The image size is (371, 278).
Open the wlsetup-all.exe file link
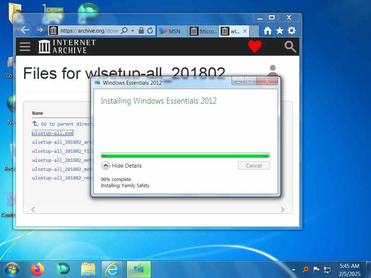(53, 133)
